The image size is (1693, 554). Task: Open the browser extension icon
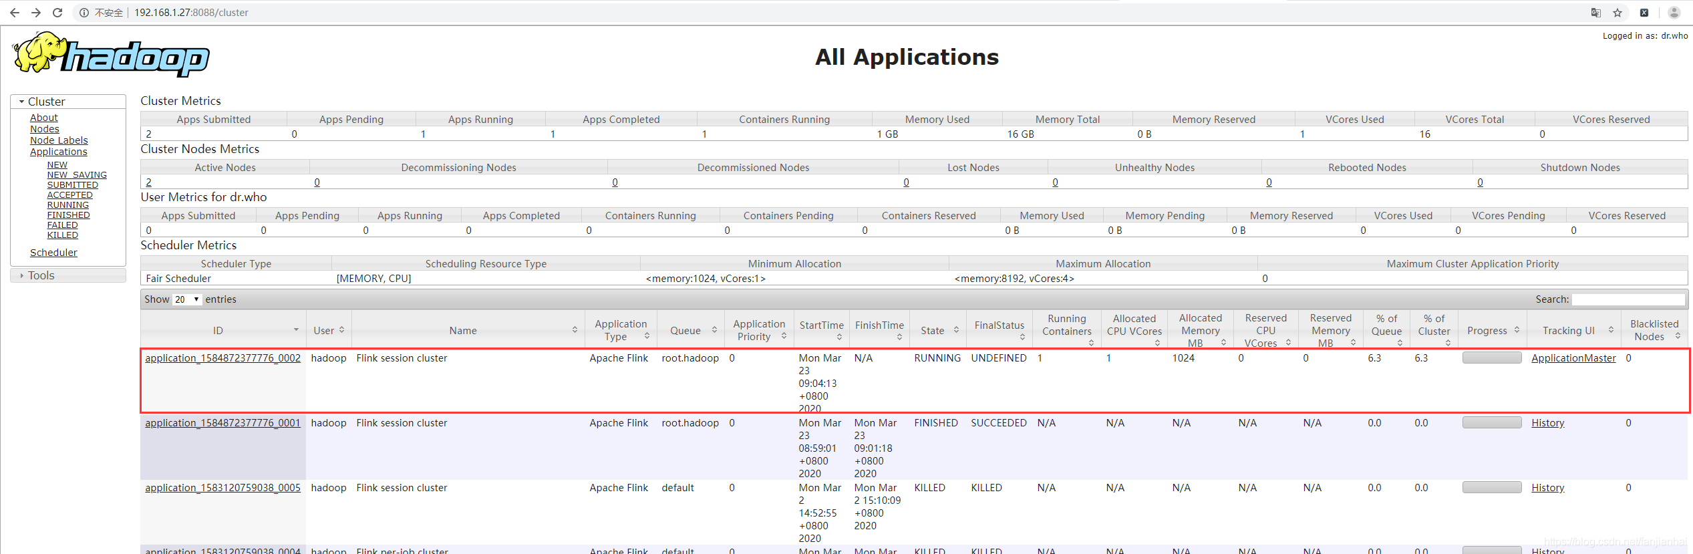point(1644,13)
